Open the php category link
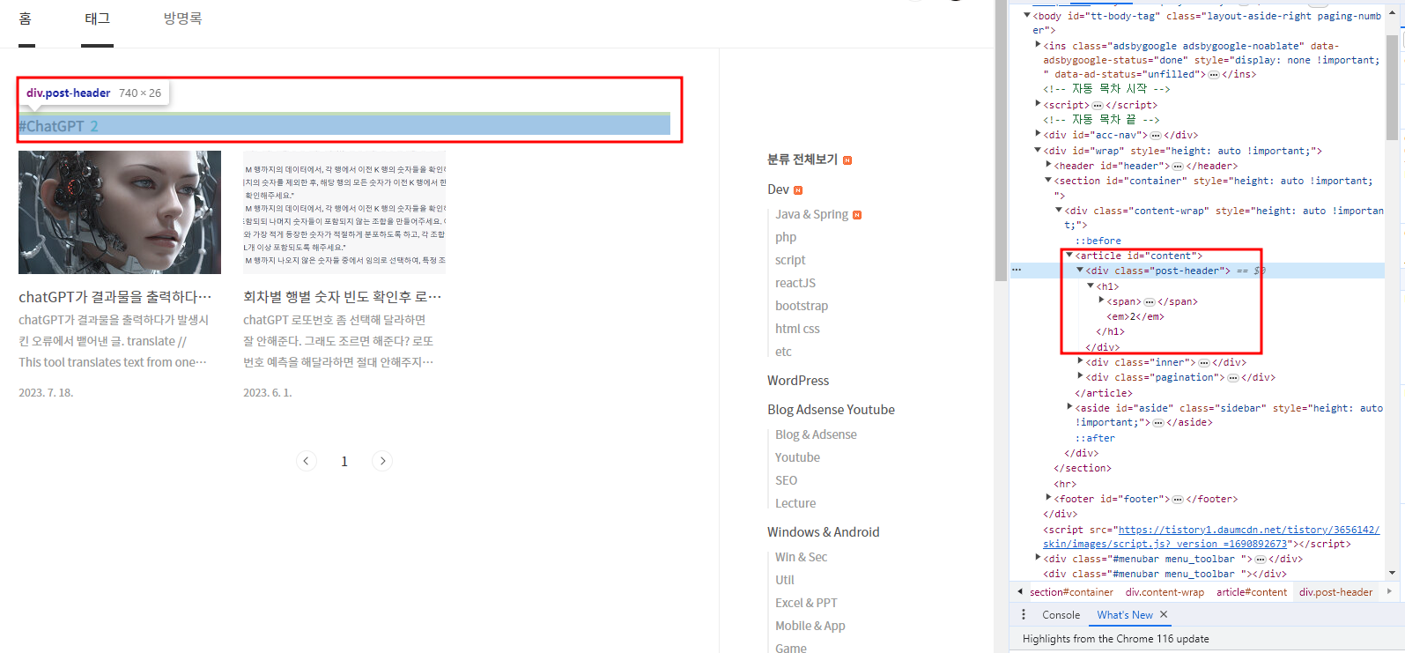 click(x=786, y=237)
